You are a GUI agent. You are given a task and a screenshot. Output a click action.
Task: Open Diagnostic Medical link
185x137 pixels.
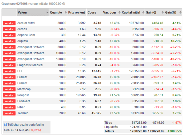(x=30, y=65)
